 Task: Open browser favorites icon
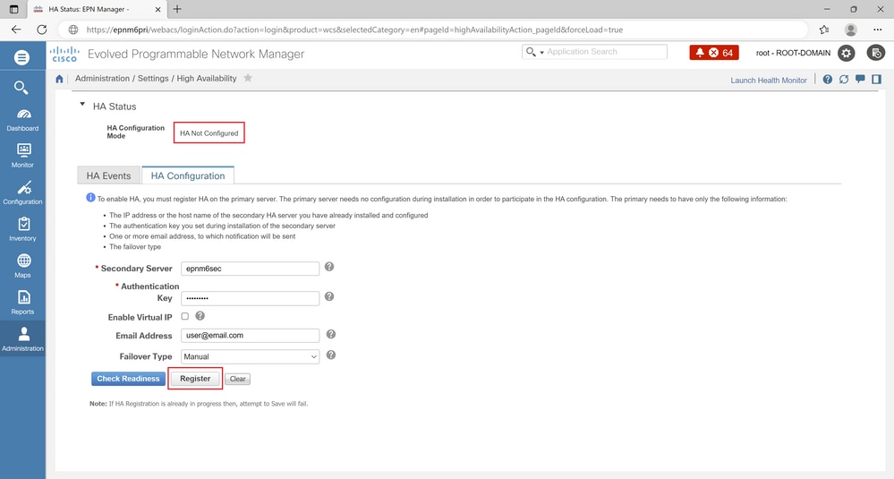click(x=824, y=30)
